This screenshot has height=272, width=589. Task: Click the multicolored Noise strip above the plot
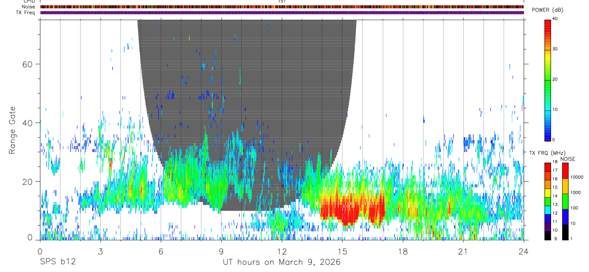pos(282,7)
